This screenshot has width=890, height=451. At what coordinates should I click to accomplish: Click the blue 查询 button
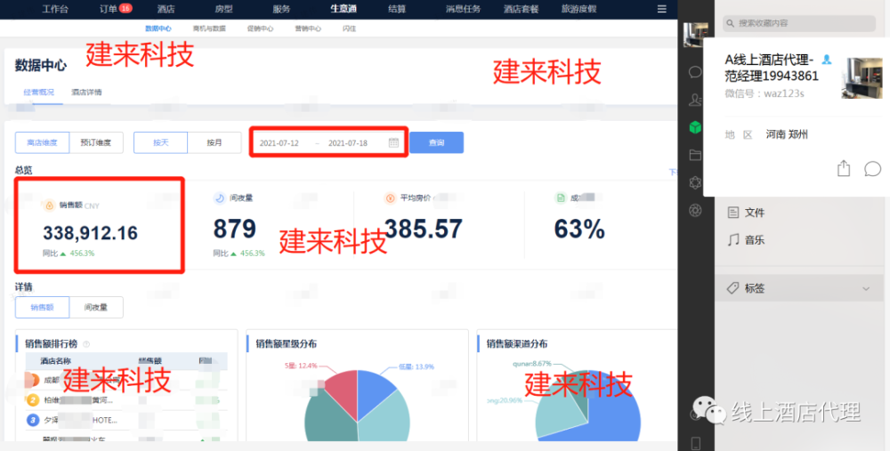click(436, 142)
